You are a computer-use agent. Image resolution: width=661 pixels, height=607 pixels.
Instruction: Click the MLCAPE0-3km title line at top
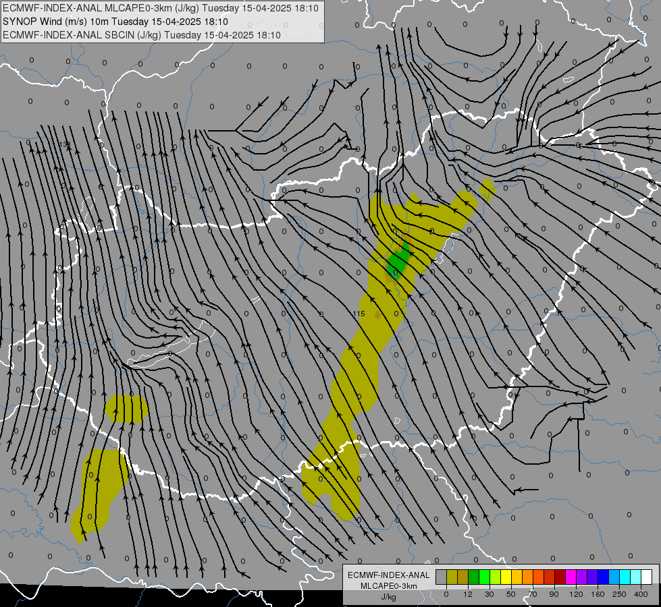point(161,8)
